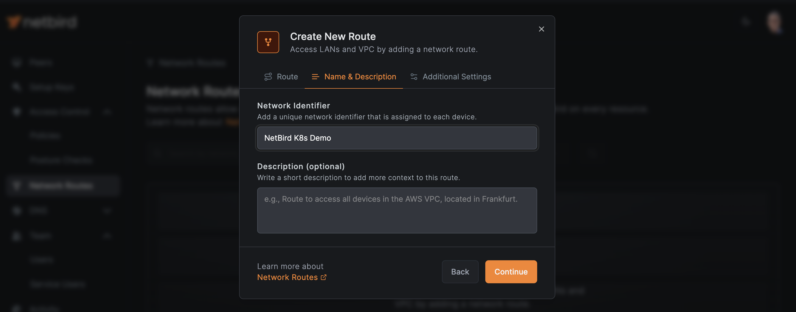Collapse the Access Control section
The width and height of the screenshot is (796, 312).
(x=107, y=112)
